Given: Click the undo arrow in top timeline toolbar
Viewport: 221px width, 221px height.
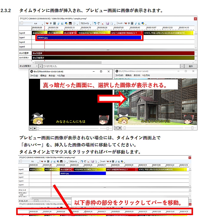Looking at the screenshot, I should pos(95,23).
